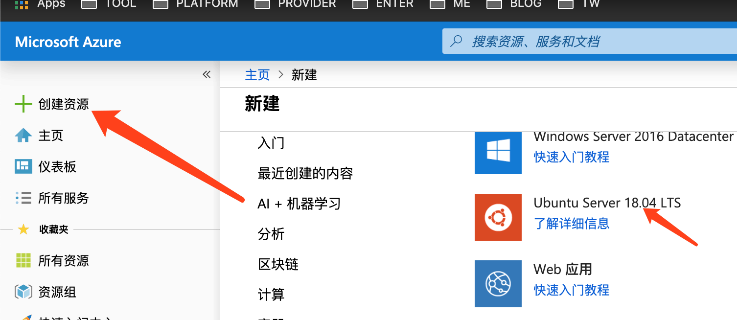Open 资源组 in the favorites list
Image resolution: width=737 pixels, height=320 pixels.
coord(46,292)
